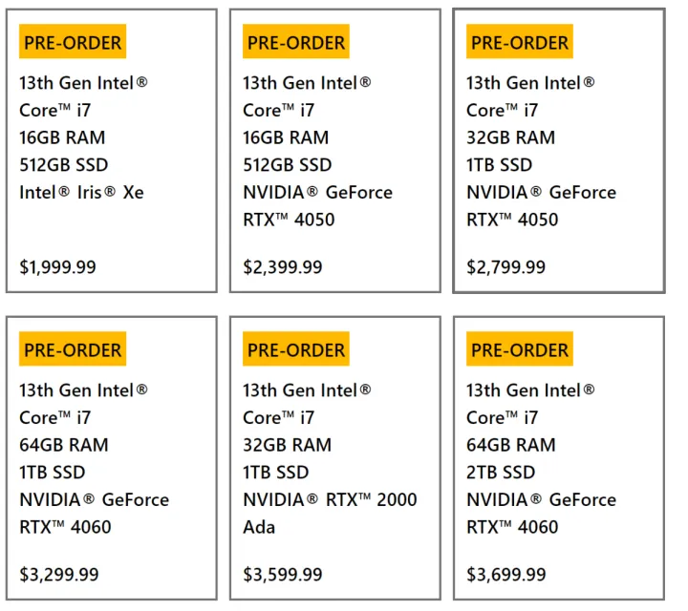Select the Intel Iris Xe configuration card

pos(111,153)
